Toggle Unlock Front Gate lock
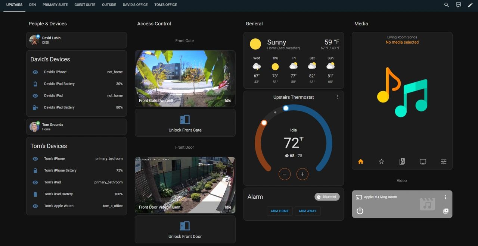478x246 pixels. 185,123
